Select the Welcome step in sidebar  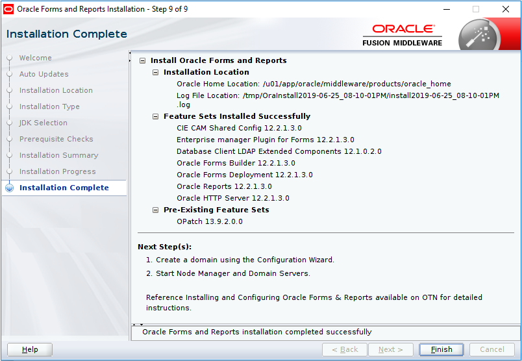click(35, 58)
